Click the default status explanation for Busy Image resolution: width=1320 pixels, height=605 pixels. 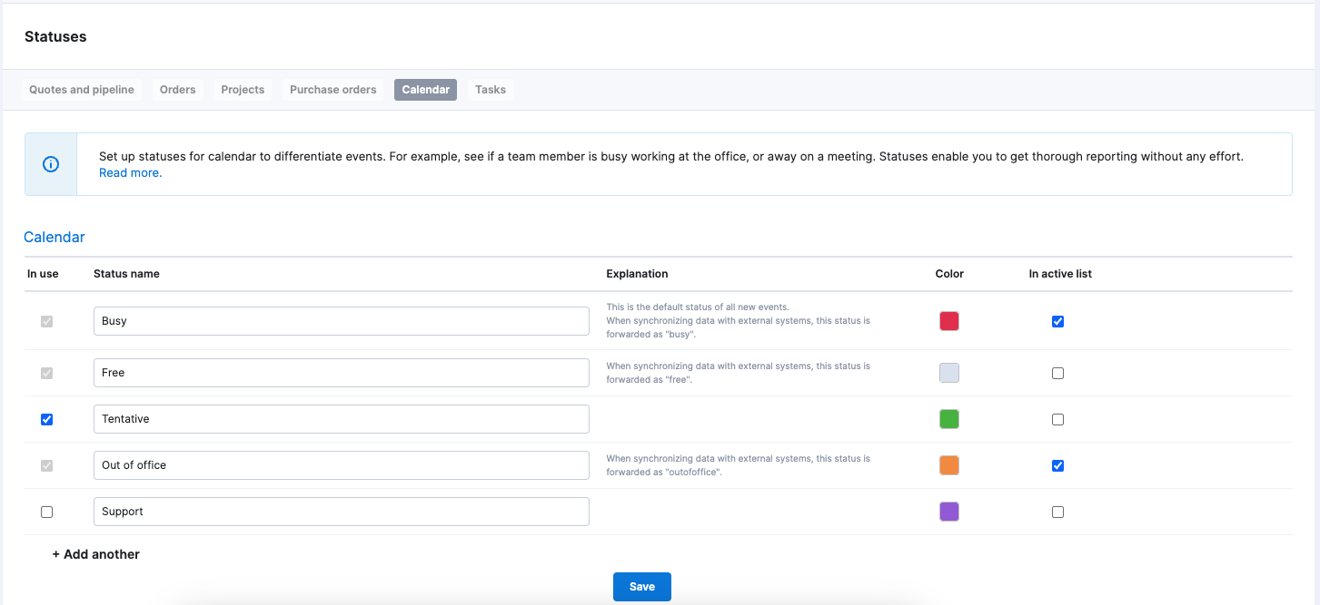click(x=739, y=321)
